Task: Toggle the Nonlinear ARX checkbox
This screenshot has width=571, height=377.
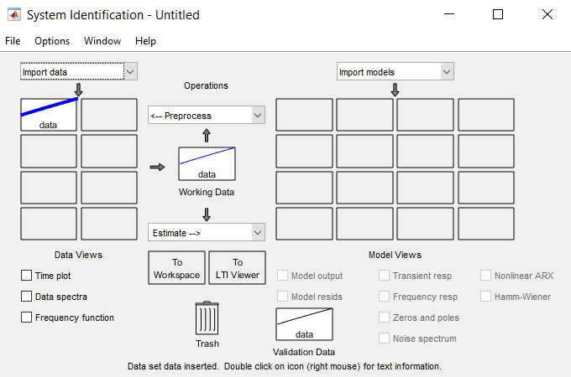Action: 485,276
